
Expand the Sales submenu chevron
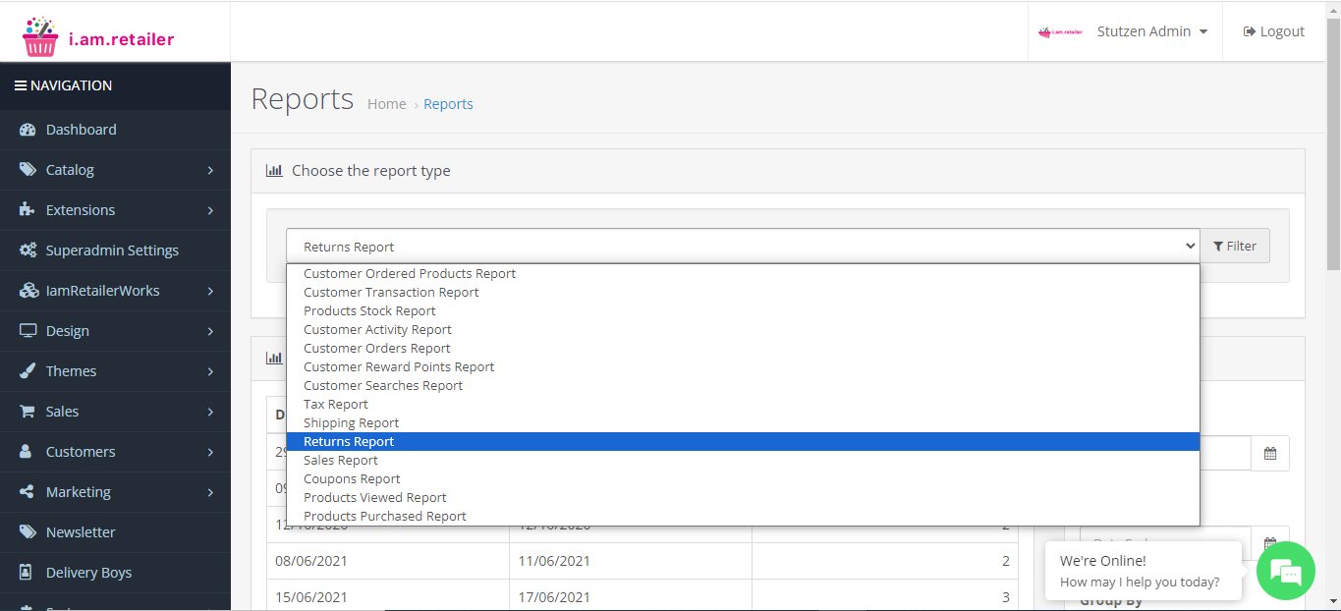pos(210,412)
